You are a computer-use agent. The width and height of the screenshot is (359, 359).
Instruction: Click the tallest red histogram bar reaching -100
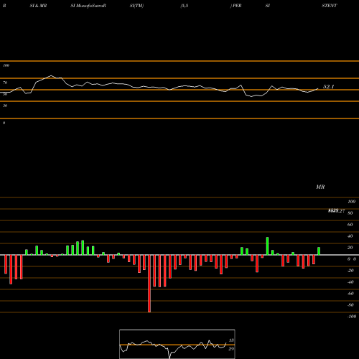[x=149, y=284]
